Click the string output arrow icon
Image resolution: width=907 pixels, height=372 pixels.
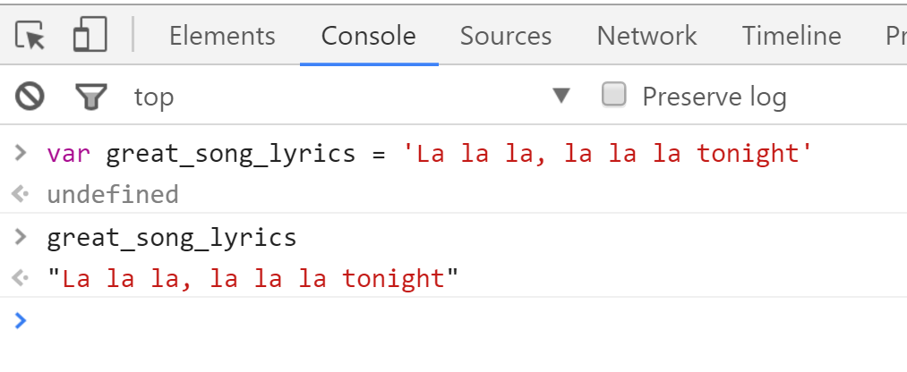[x=21, y=278]
